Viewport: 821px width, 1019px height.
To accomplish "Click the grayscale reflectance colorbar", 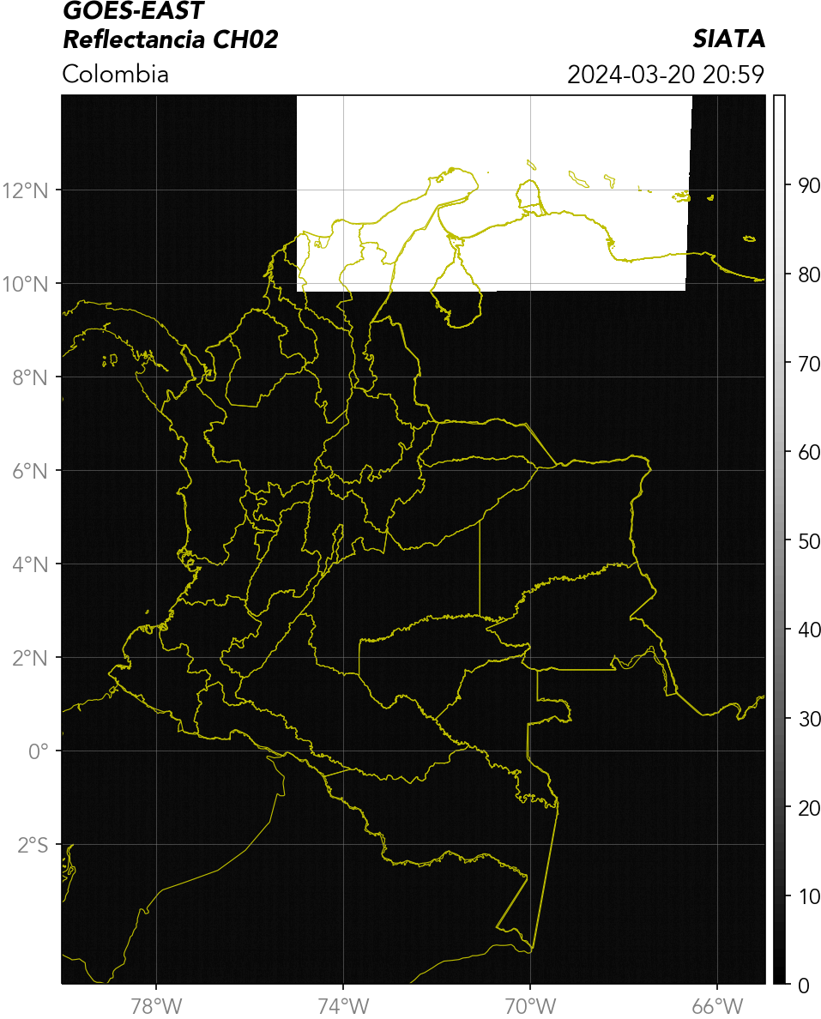I will (x=780, y=540).
